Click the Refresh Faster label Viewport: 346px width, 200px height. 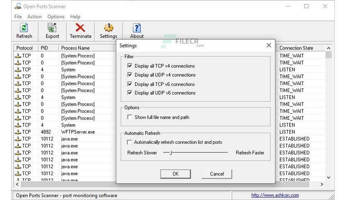(250, 152)
